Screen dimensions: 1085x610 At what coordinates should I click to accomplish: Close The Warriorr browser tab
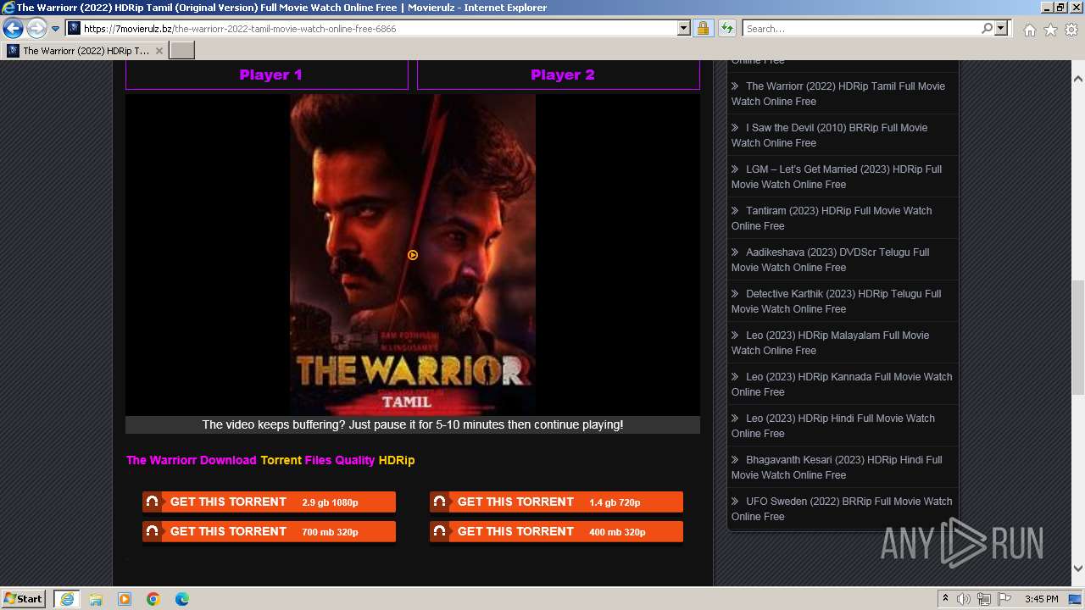(x=159, y=51)
